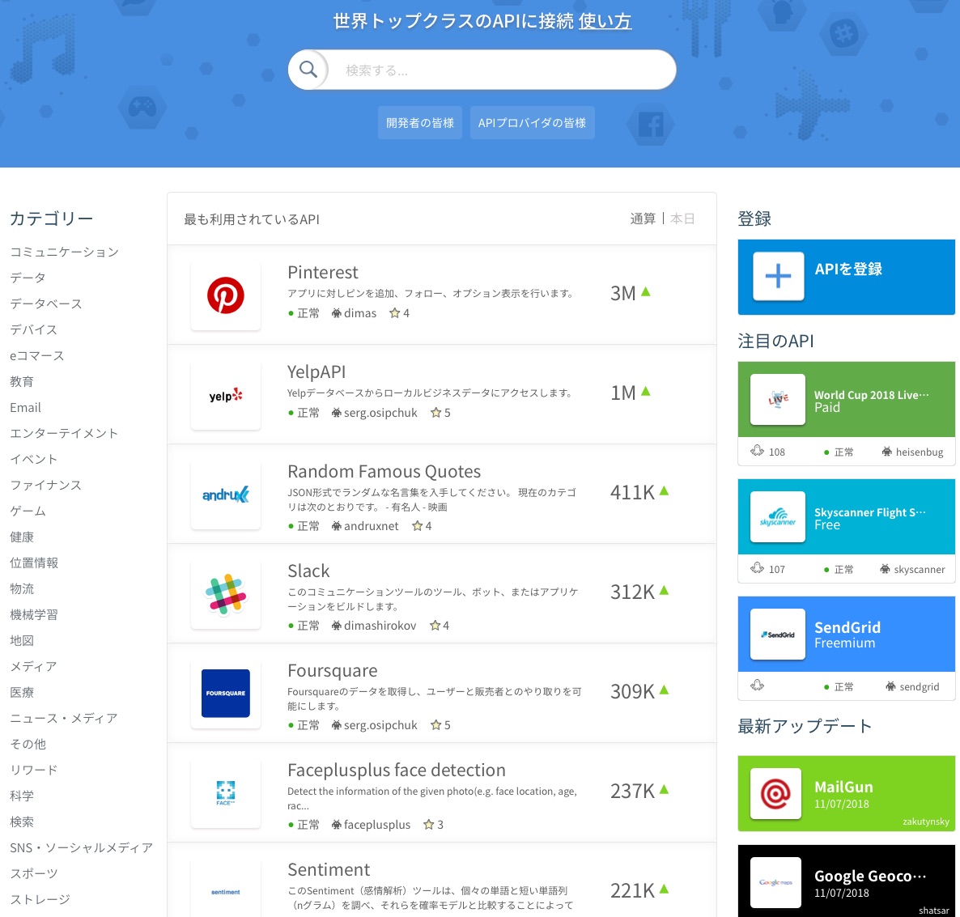The width and height of the screenshot is (960, 917).
Task: Select 教育 category
Action: (x=21, y=381)
